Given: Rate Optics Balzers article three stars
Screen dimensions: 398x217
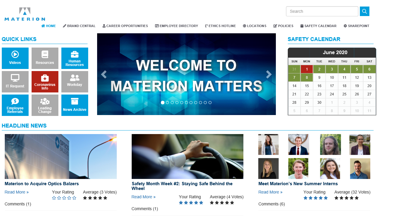Looking at the screenshot, I should click(64, 198).
